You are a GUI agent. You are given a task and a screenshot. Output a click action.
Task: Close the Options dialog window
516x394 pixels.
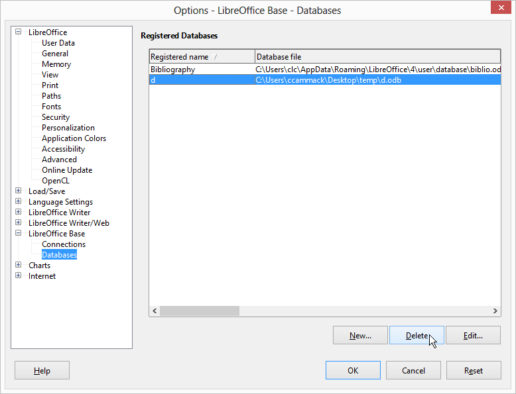pos(501,7)
